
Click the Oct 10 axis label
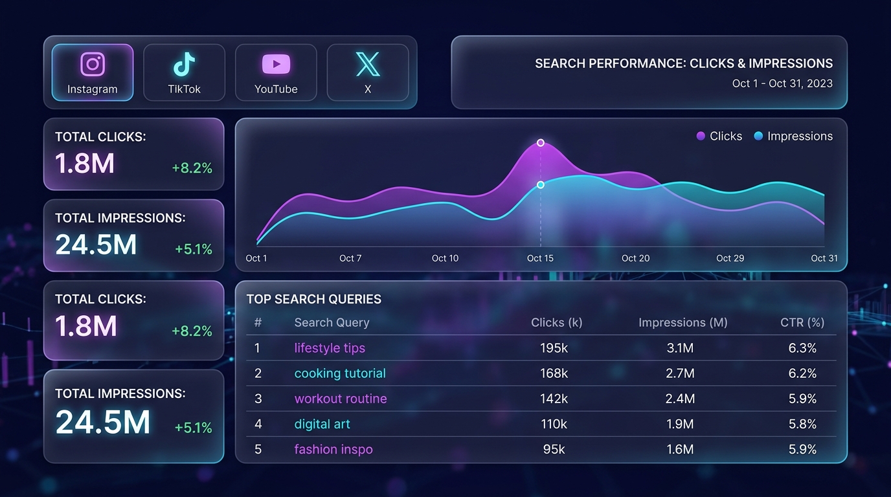click(x=445, y=258)
